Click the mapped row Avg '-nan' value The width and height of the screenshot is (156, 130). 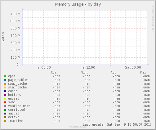tap(116, 114)
